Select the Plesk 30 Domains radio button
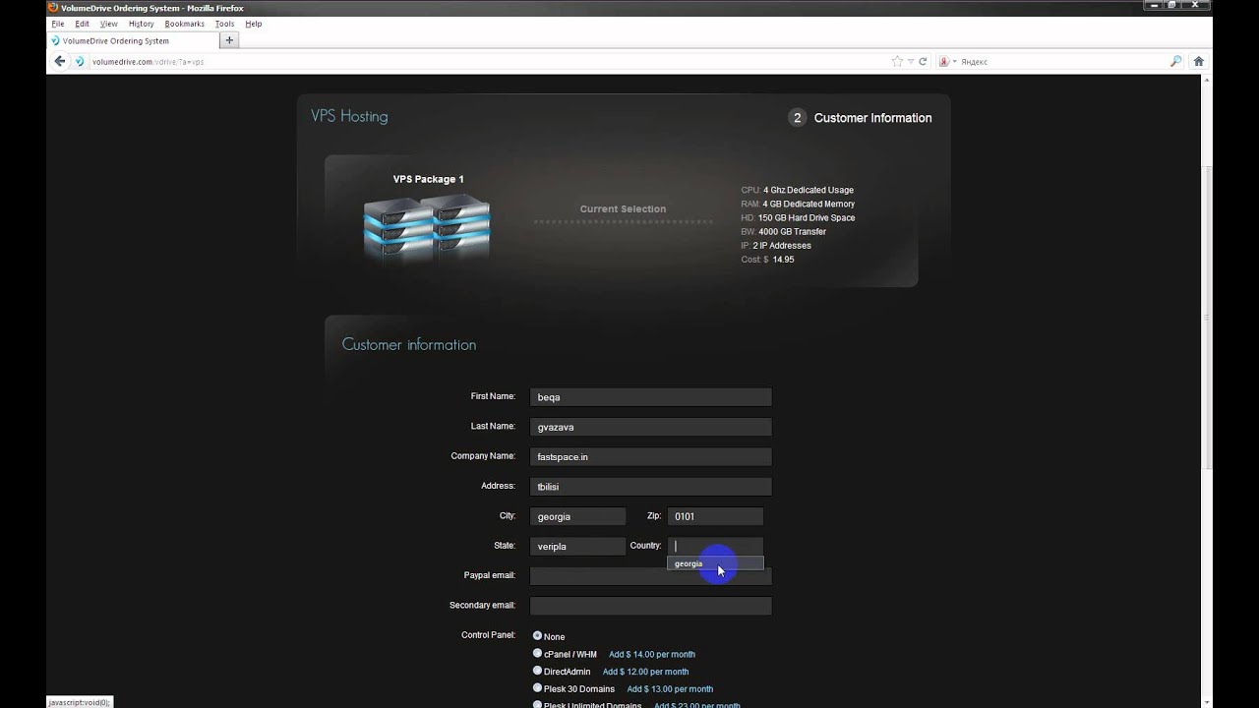Screen dimensions: 1259x708 pos(537,688)
